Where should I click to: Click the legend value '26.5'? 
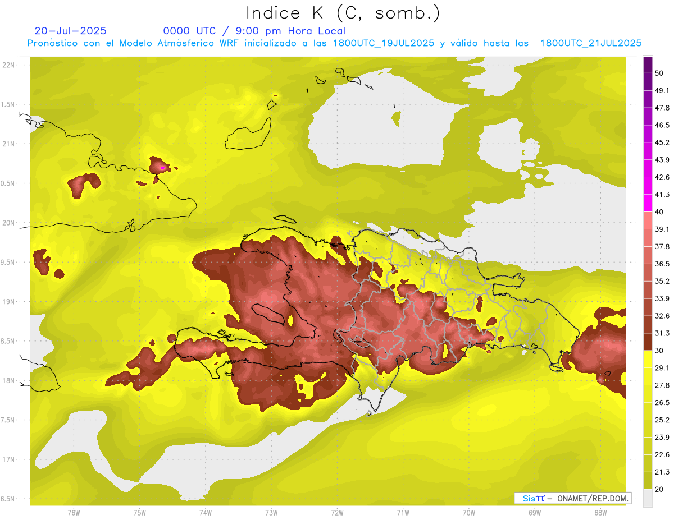point(662,403)
